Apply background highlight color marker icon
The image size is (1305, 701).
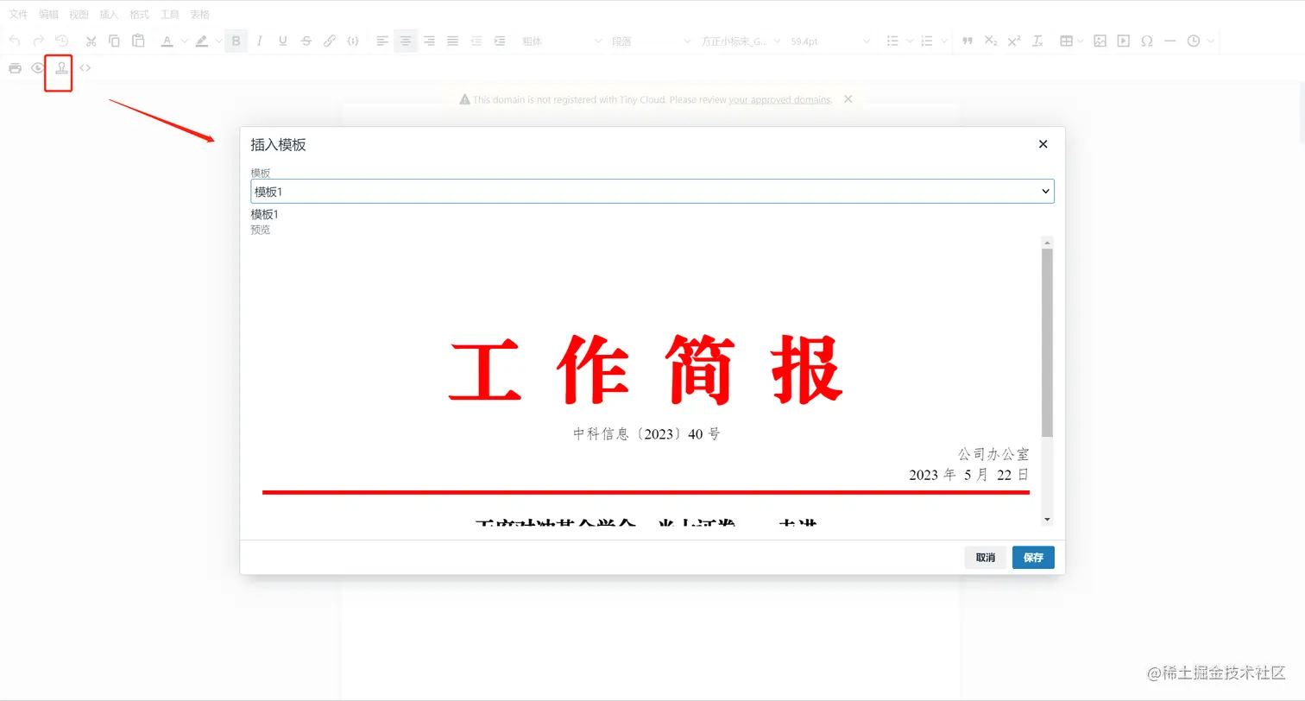(202, 41)
